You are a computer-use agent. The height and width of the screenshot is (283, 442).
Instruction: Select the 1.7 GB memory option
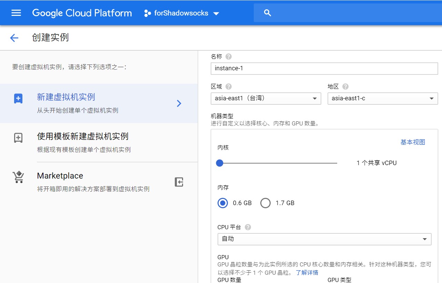(x=265, y=203)
